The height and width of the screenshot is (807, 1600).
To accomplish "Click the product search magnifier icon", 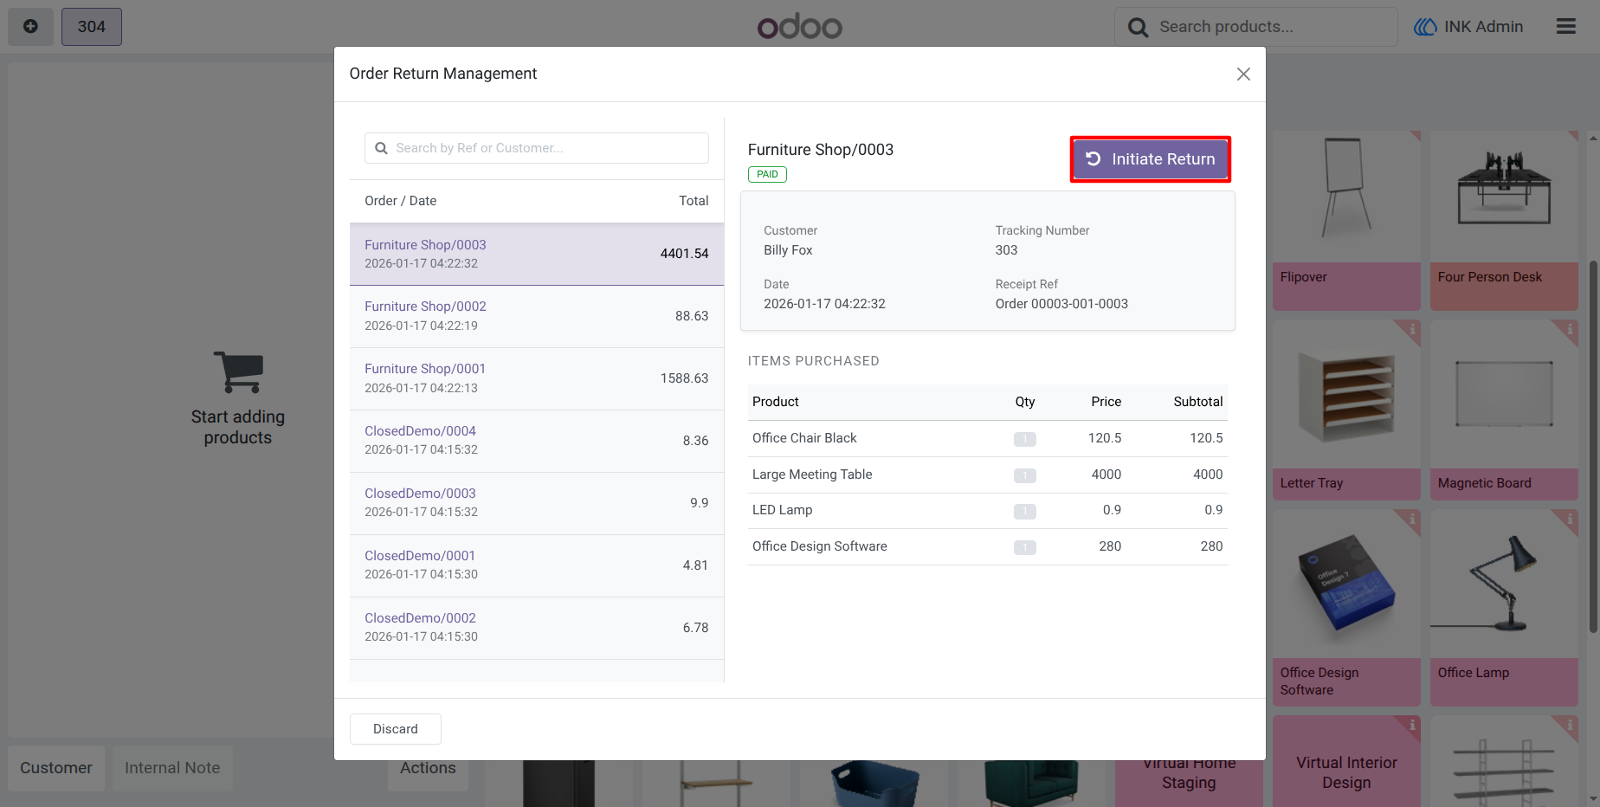I will (1139, 28).
